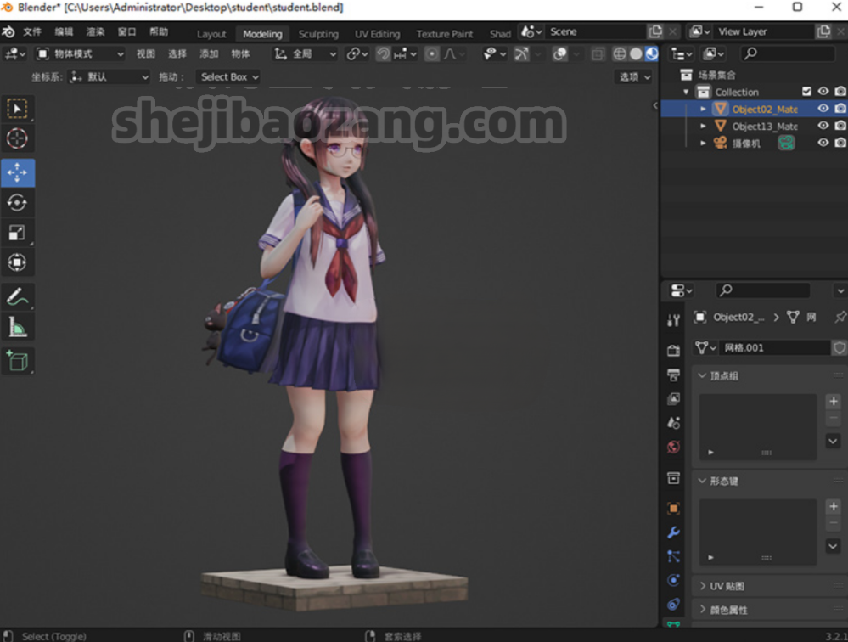Select the Add Cube tool
The height and width of the screenshot is (642, 848).
tap(17, 361)
